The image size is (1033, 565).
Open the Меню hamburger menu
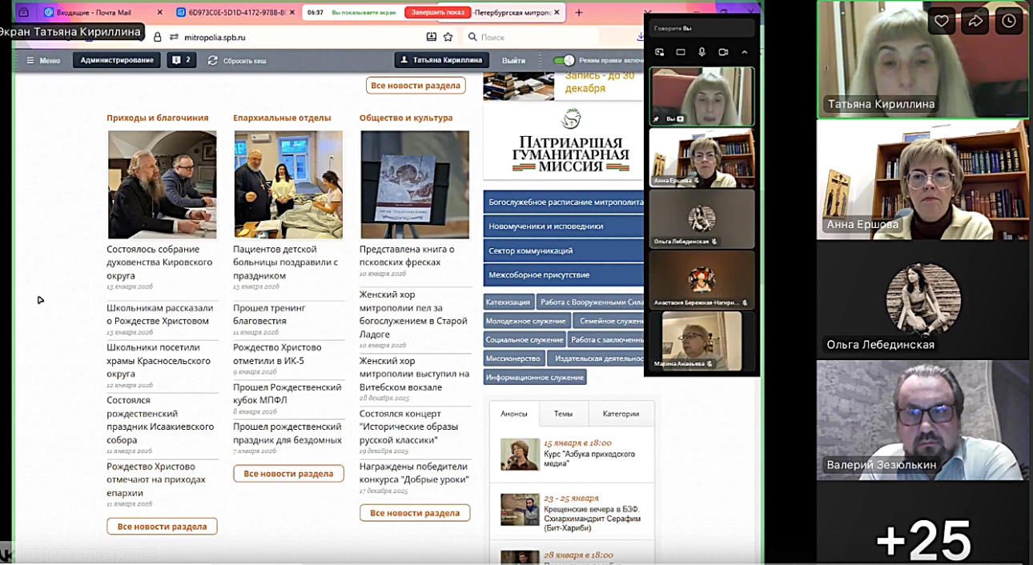pos(30,60)
